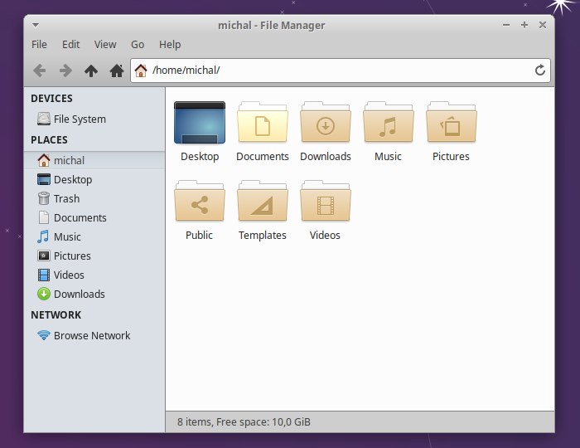Open the Go menu
Screen dimensions: 580x448
pyautogui.click(x=138, y=45)
